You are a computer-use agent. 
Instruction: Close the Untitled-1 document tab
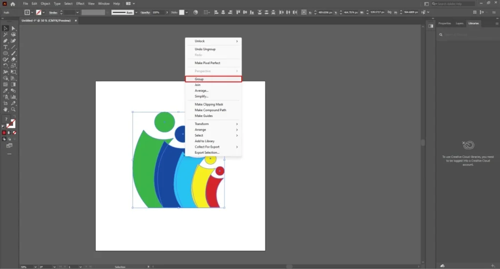coord(76,21)
